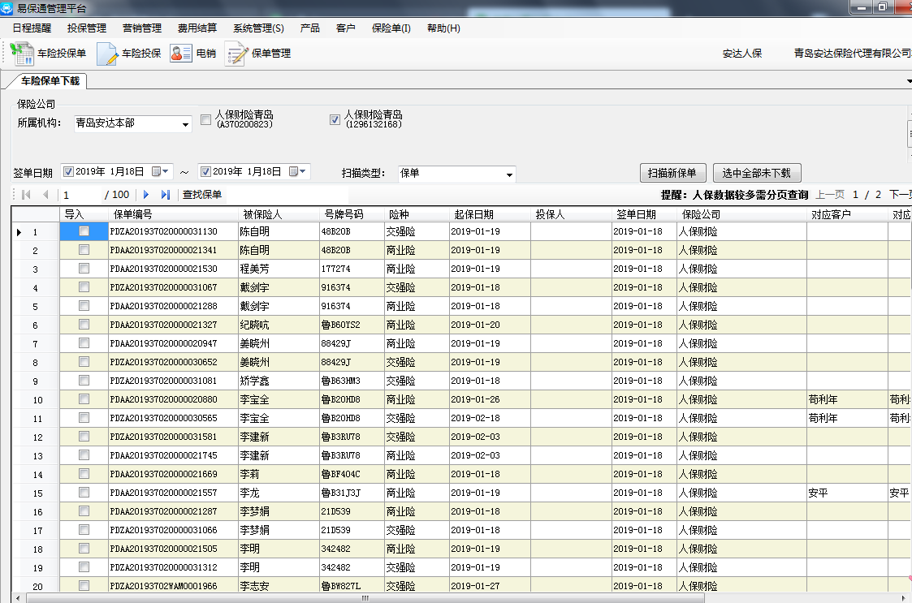
Task: Jump to last page of records
Action: [166, 195]
